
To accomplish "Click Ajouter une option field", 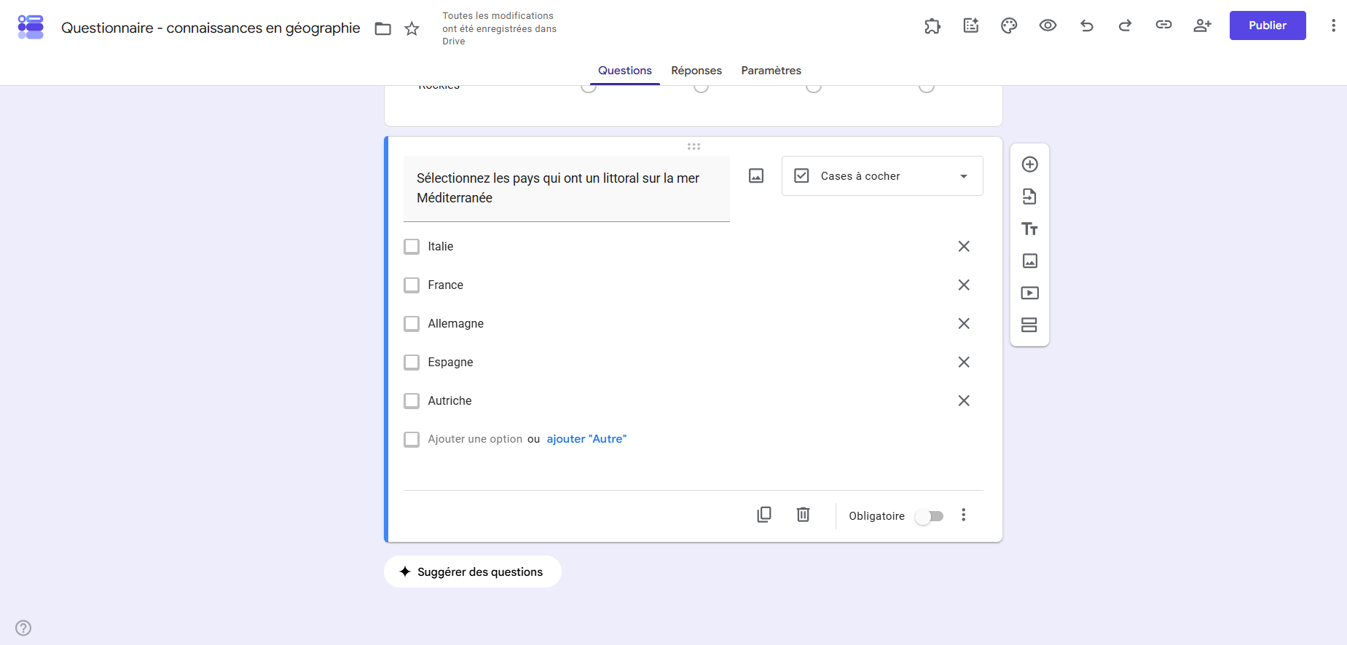I will (475, 439).
